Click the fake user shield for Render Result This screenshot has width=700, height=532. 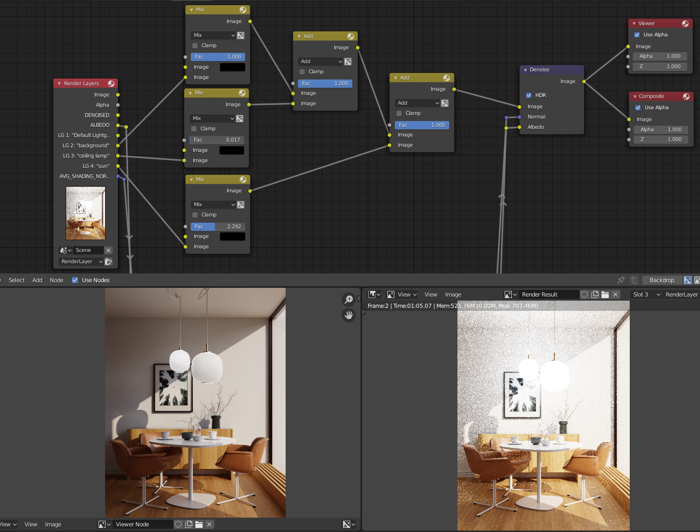584,294
